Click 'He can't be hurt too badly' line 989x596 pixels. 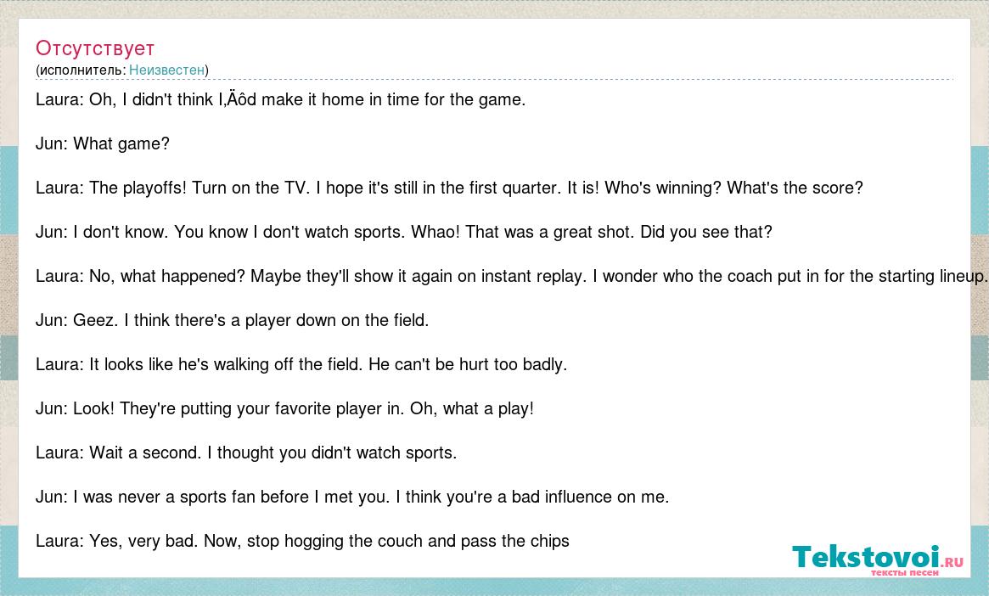pyautogui.click(x=301, y=364)
